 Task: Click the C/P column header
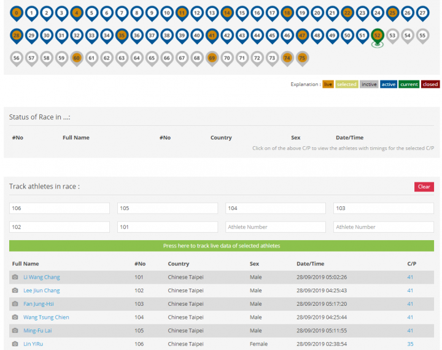pyautogui.click(x=411, y=263)
